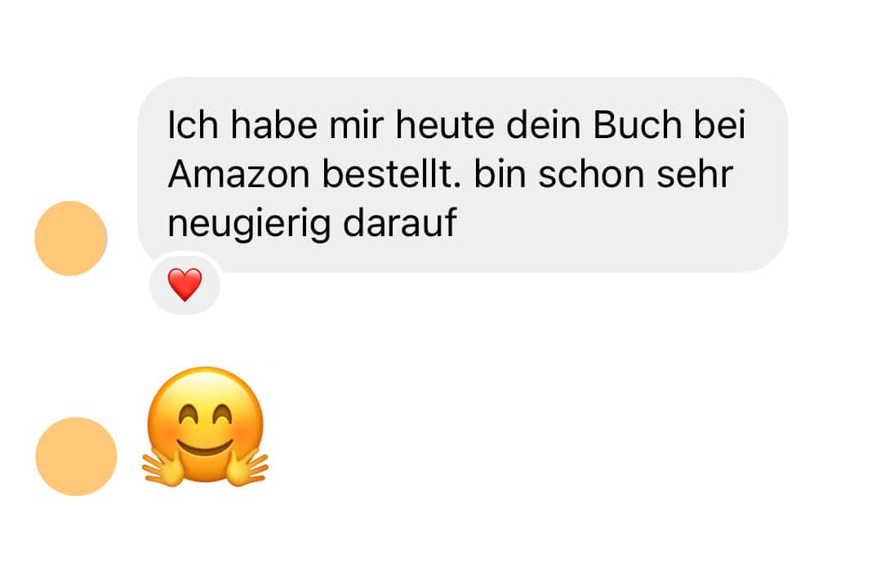Click the left hand of the hugging emoji
Viewport: 876px width, 576px height.
click(162, 469)
